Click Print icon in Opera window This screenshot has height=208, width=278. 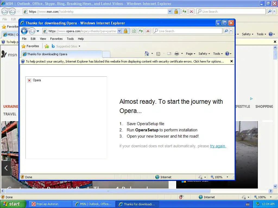click(176, 54)
